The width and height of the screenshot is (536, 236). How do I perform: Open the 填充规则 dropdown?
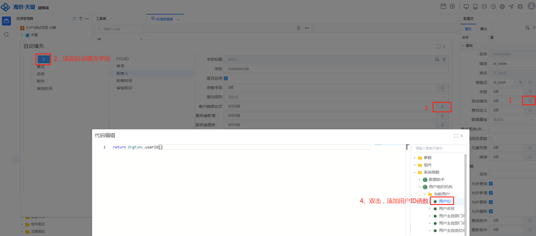(336, 97)
